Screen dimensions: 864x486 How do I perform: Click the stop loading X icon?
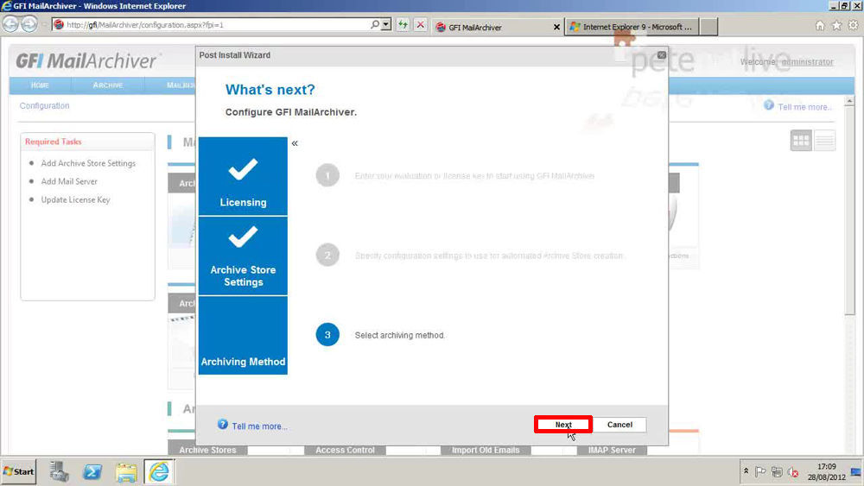point(421,25)
